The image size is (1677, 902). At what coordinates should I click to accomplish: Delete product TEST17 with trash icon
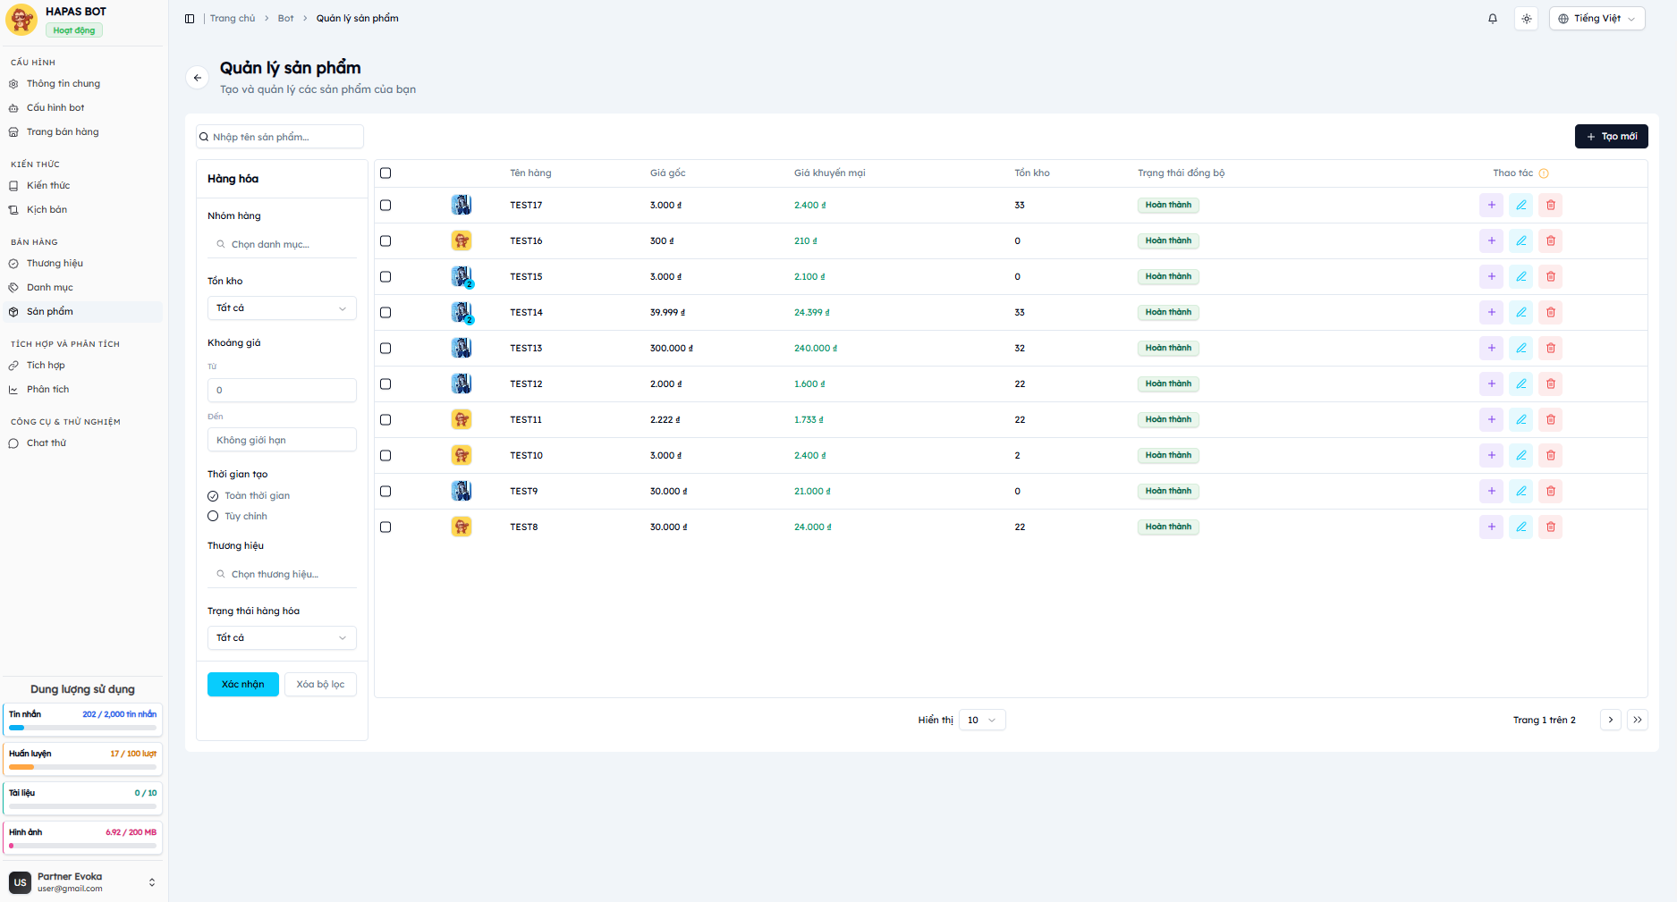(x=1550, y=205)
